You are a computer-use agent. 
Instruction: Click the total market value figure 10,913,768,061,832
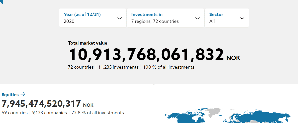point(146,55)
